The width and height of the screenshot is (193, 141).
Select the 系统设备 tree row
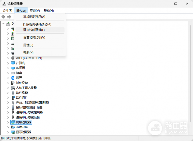[22, 127]
